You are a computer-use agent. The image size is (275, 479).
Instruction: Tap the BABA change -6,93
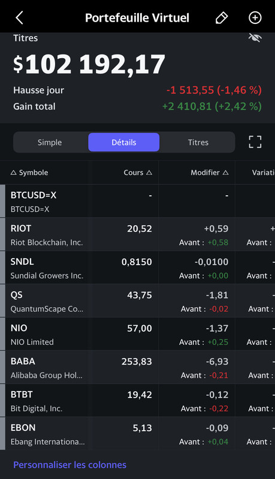pos(217,362)
